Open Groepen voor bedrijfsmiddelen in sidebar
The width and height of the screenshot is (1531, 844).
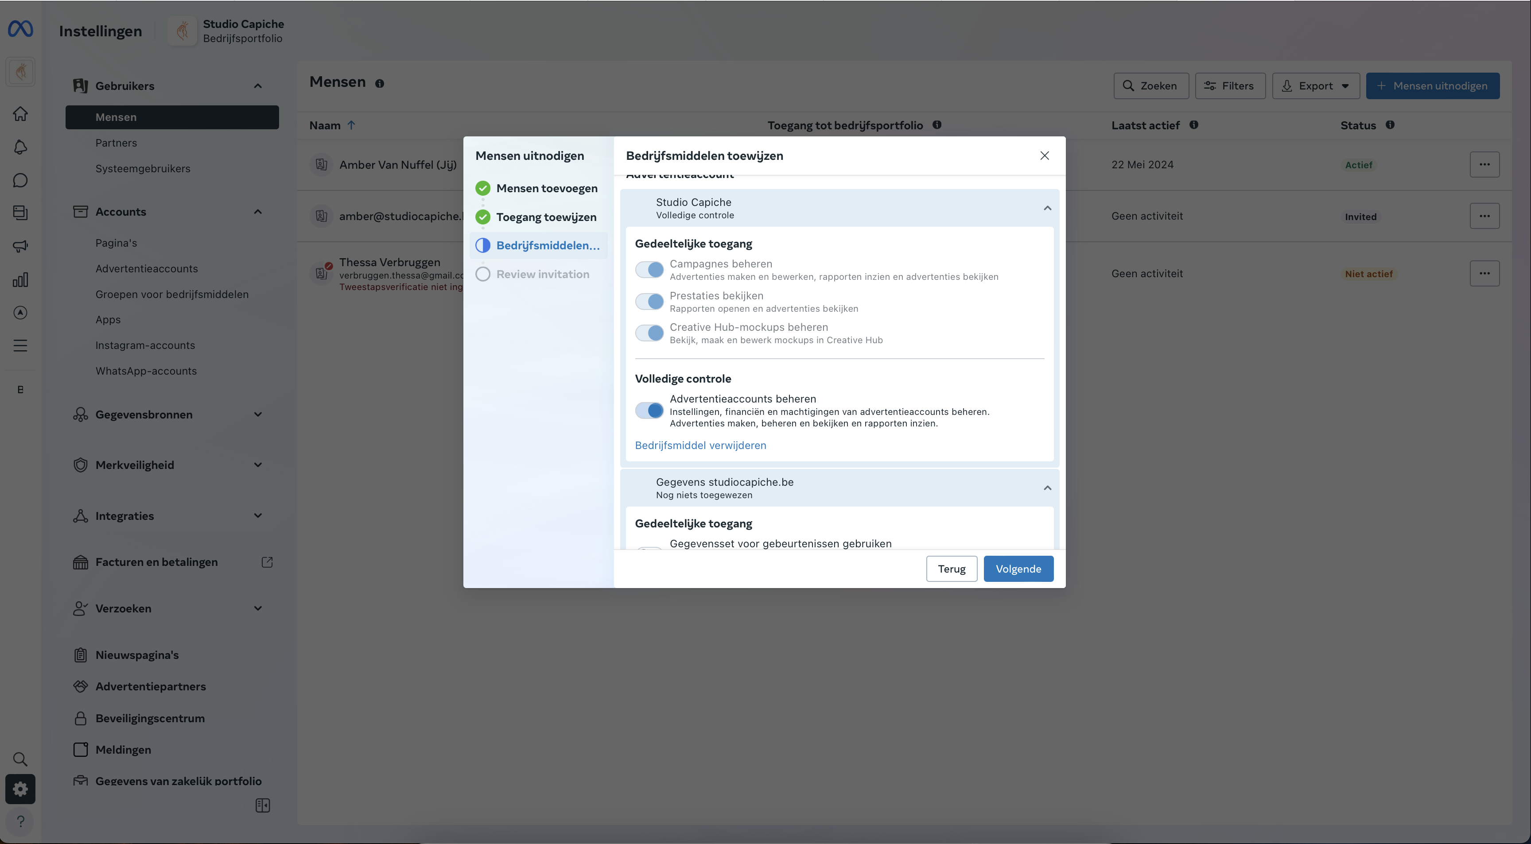172,294
